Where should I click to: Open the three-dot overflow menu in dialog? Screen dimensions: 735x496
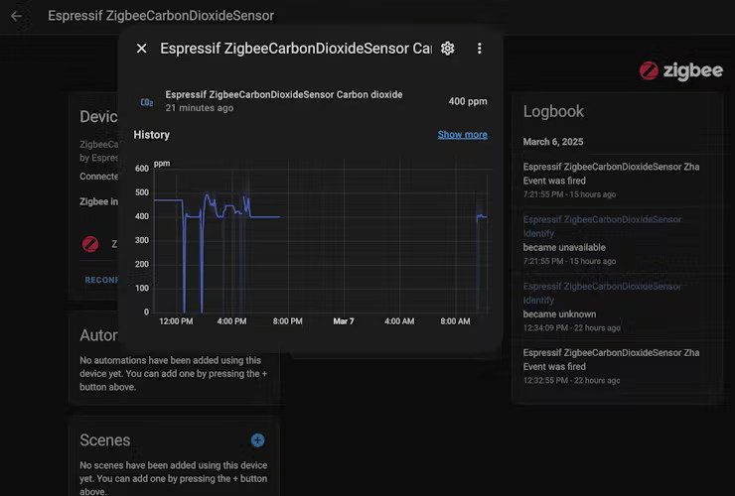480,49
